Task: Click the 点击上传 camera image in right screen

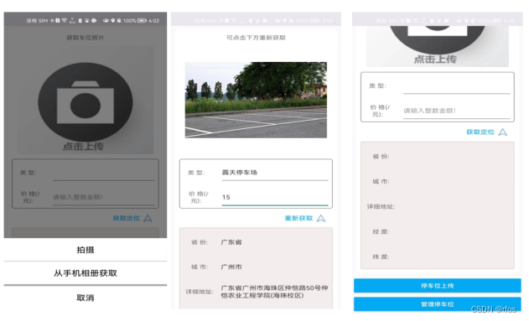Action: (438, 46)
